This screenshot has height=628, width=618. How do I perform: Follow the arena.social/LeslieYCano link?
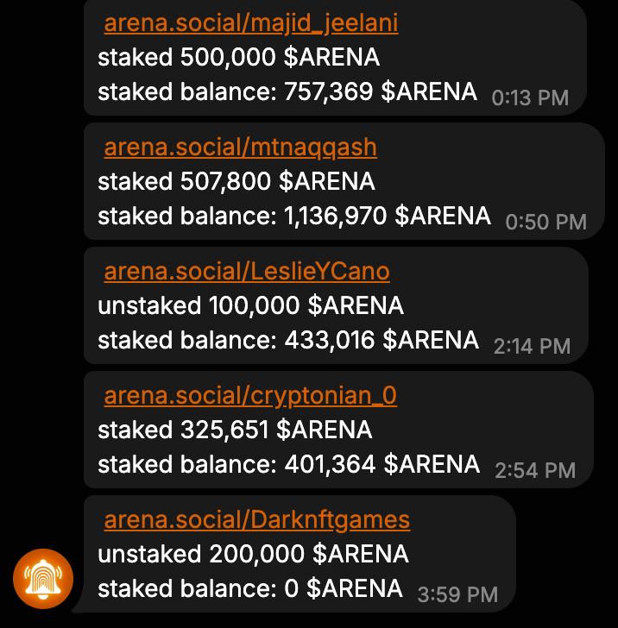[x=247, y=272]
